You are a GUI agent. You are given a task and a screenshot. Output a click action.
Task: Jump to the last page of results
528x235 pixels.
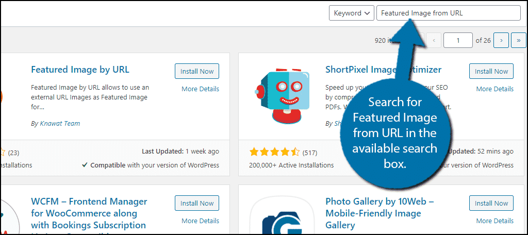519,40
